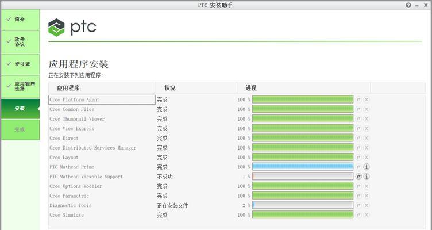Viewport: 432px width, 230px height.
Task: Select the Diagnostic Tools row name
Action: click(71, 205)
